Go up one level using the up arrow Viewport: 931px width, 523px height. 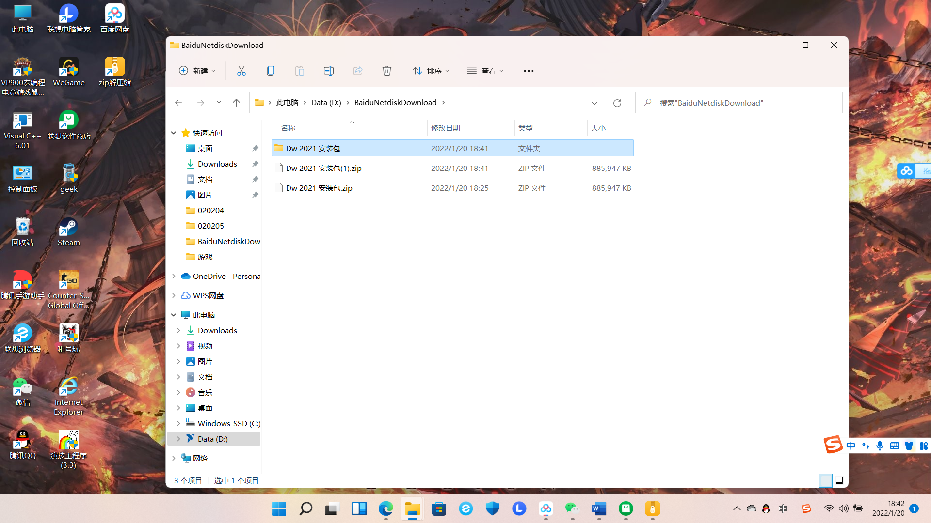point(236,103)
